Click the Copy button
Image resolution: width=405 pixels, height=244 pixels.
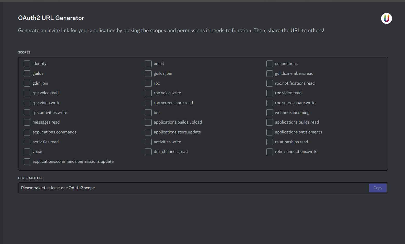tap(378, 188)
